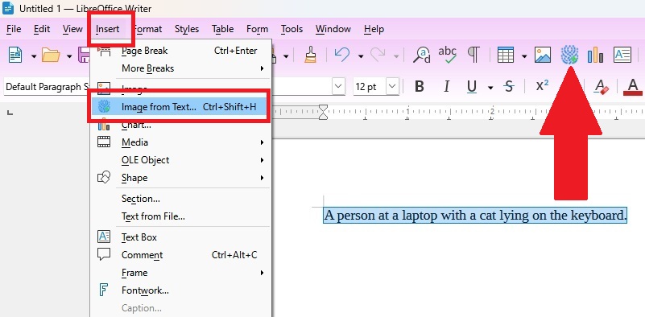Toggle Underline formatting
Image resolution: width=645 pixels, height=317 pixels.
coord(472,87)
